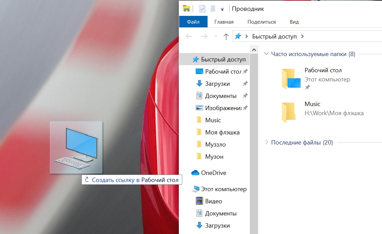Click the Properties checkmark icon in quick access toolbar
This screenshot has width=382, height=234.
(202, 9)
